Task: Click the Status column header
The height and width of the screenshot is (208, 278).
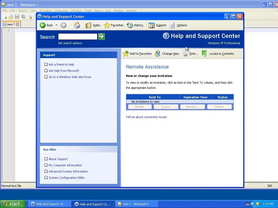Action: click(x=223, y=97)
